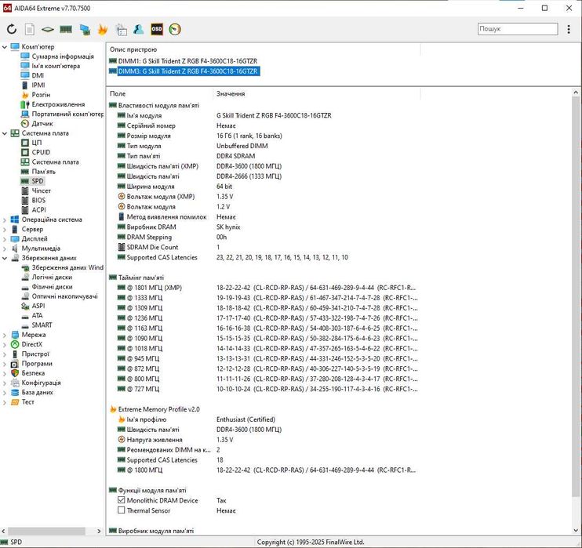582x548 pixels.
Task: Open the Безпека tree item
Action: coord(33,373)
